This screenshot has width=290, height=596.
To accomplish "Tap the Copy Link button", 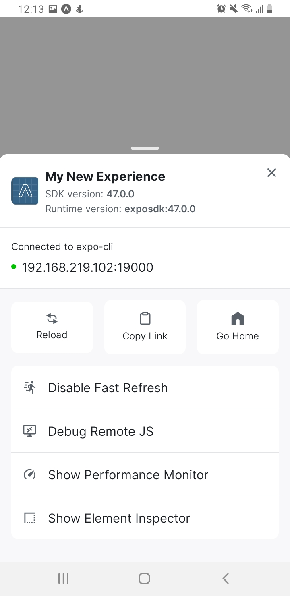I will (x=145, y=327).
